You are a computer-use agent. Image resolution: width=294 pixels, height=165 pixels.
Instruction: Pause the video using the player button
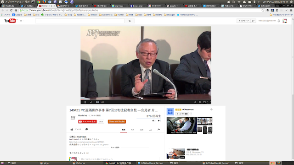pyautogui.click(x=85, y=102)
